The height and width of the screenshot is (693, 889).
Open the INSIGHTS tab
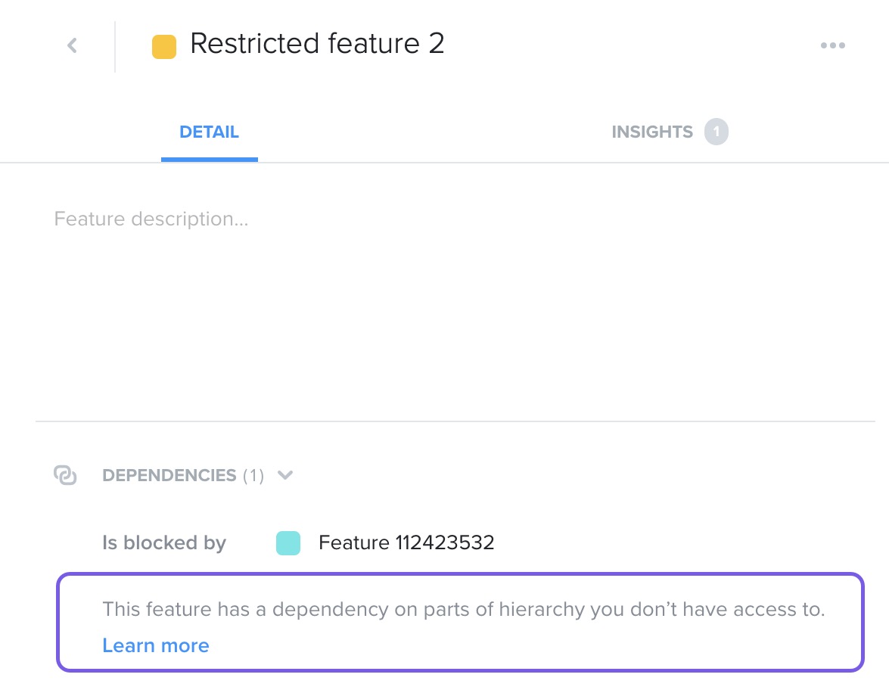652,132
